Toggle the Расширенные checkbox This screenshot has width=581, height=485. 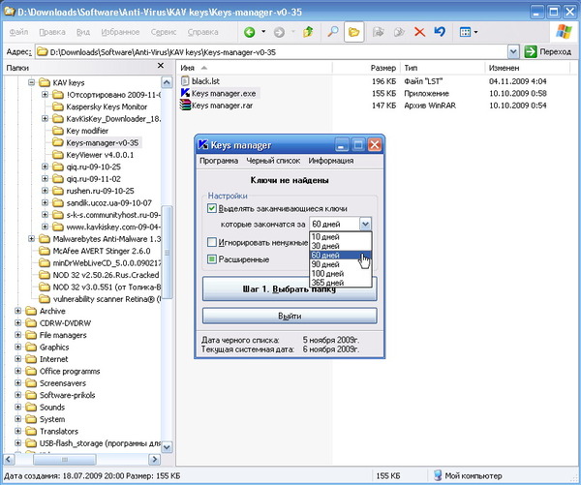(211, 259)
